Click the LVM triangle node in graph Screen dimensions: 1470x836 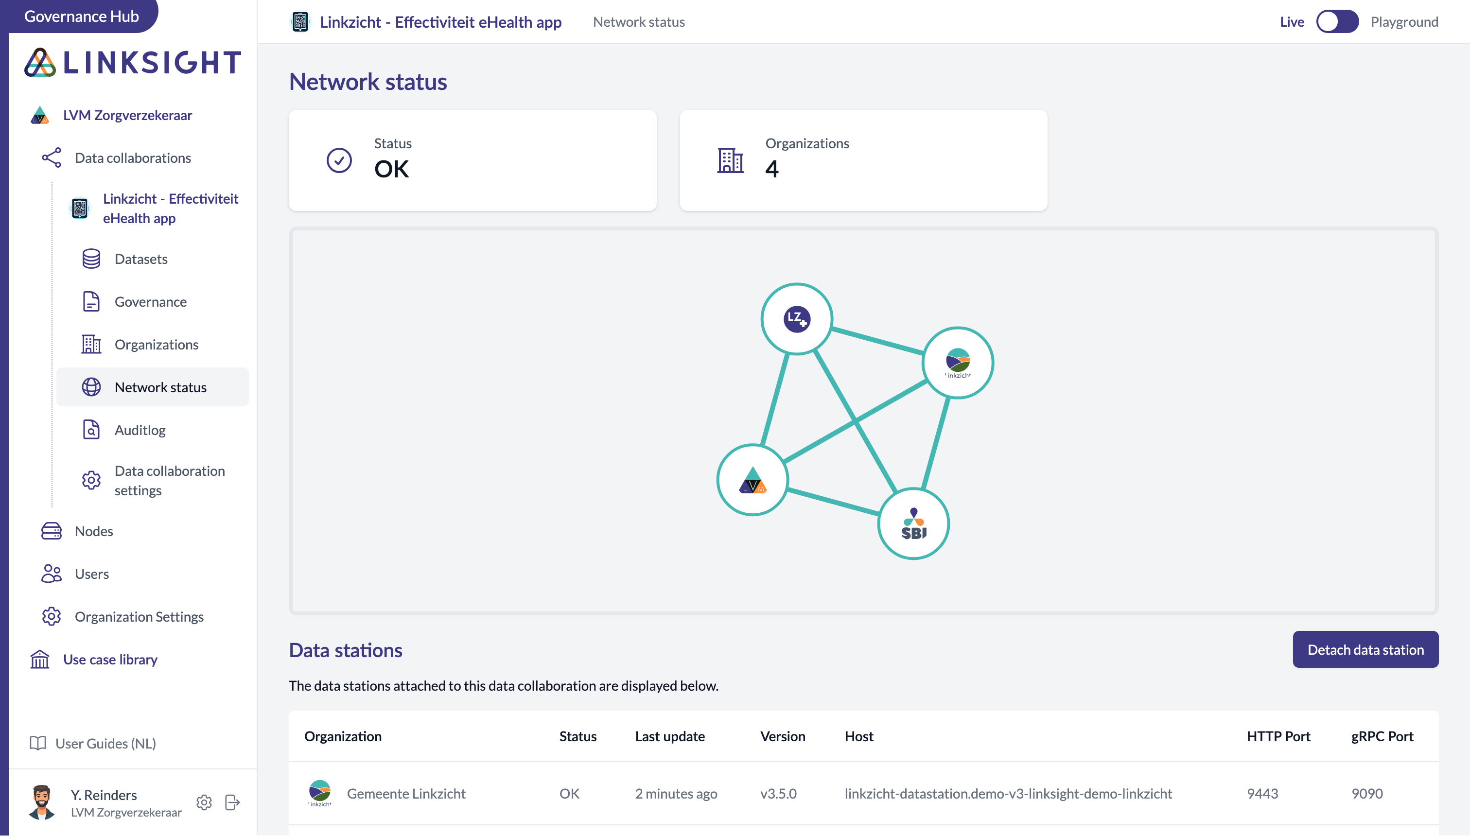[x=752, y=480]
